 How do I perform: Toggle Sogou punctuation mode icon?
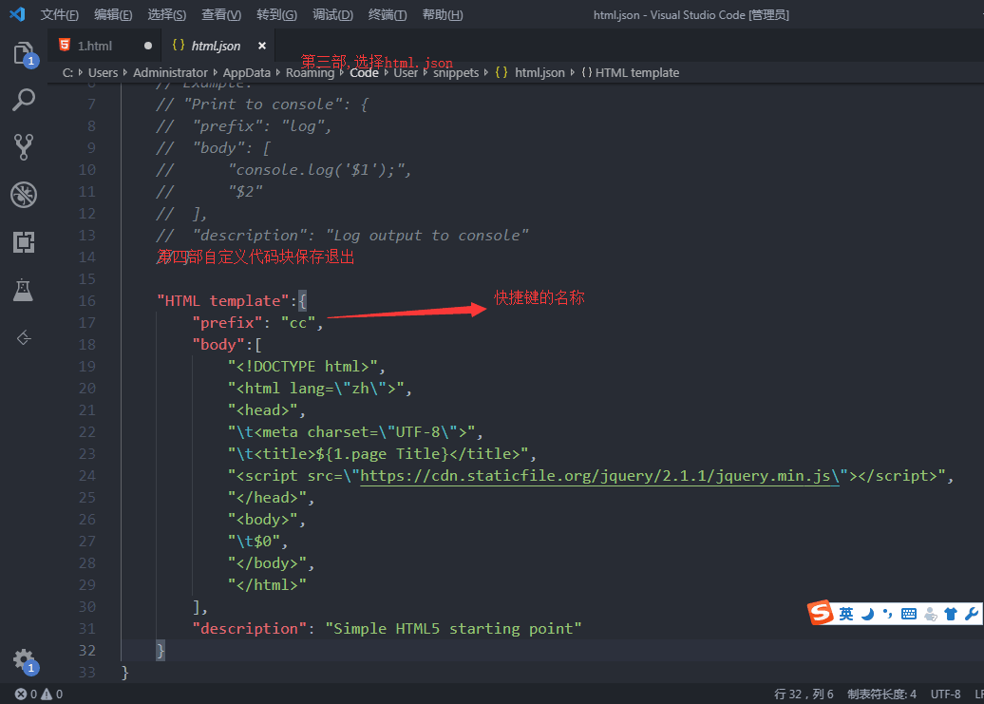click(887, 614)
